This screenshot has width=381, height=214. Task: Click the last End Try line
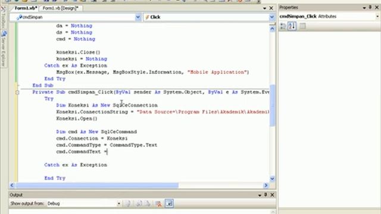tap(55, 178)
